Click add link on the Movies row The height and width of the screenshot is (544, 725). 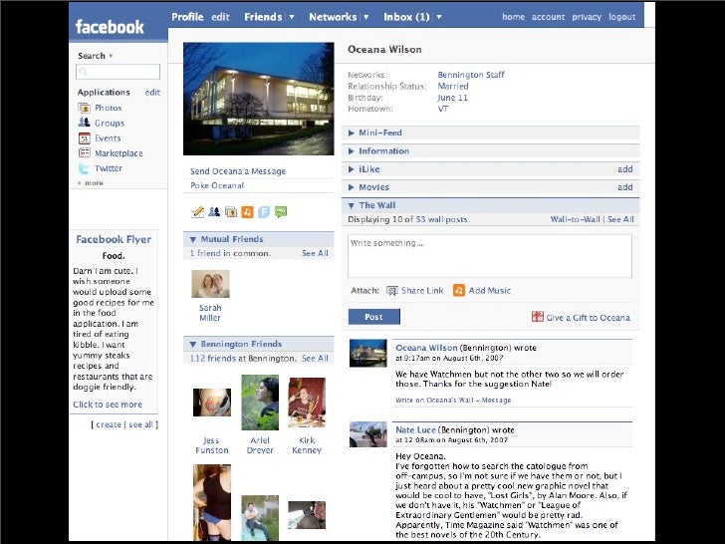(x=625, y=187)
